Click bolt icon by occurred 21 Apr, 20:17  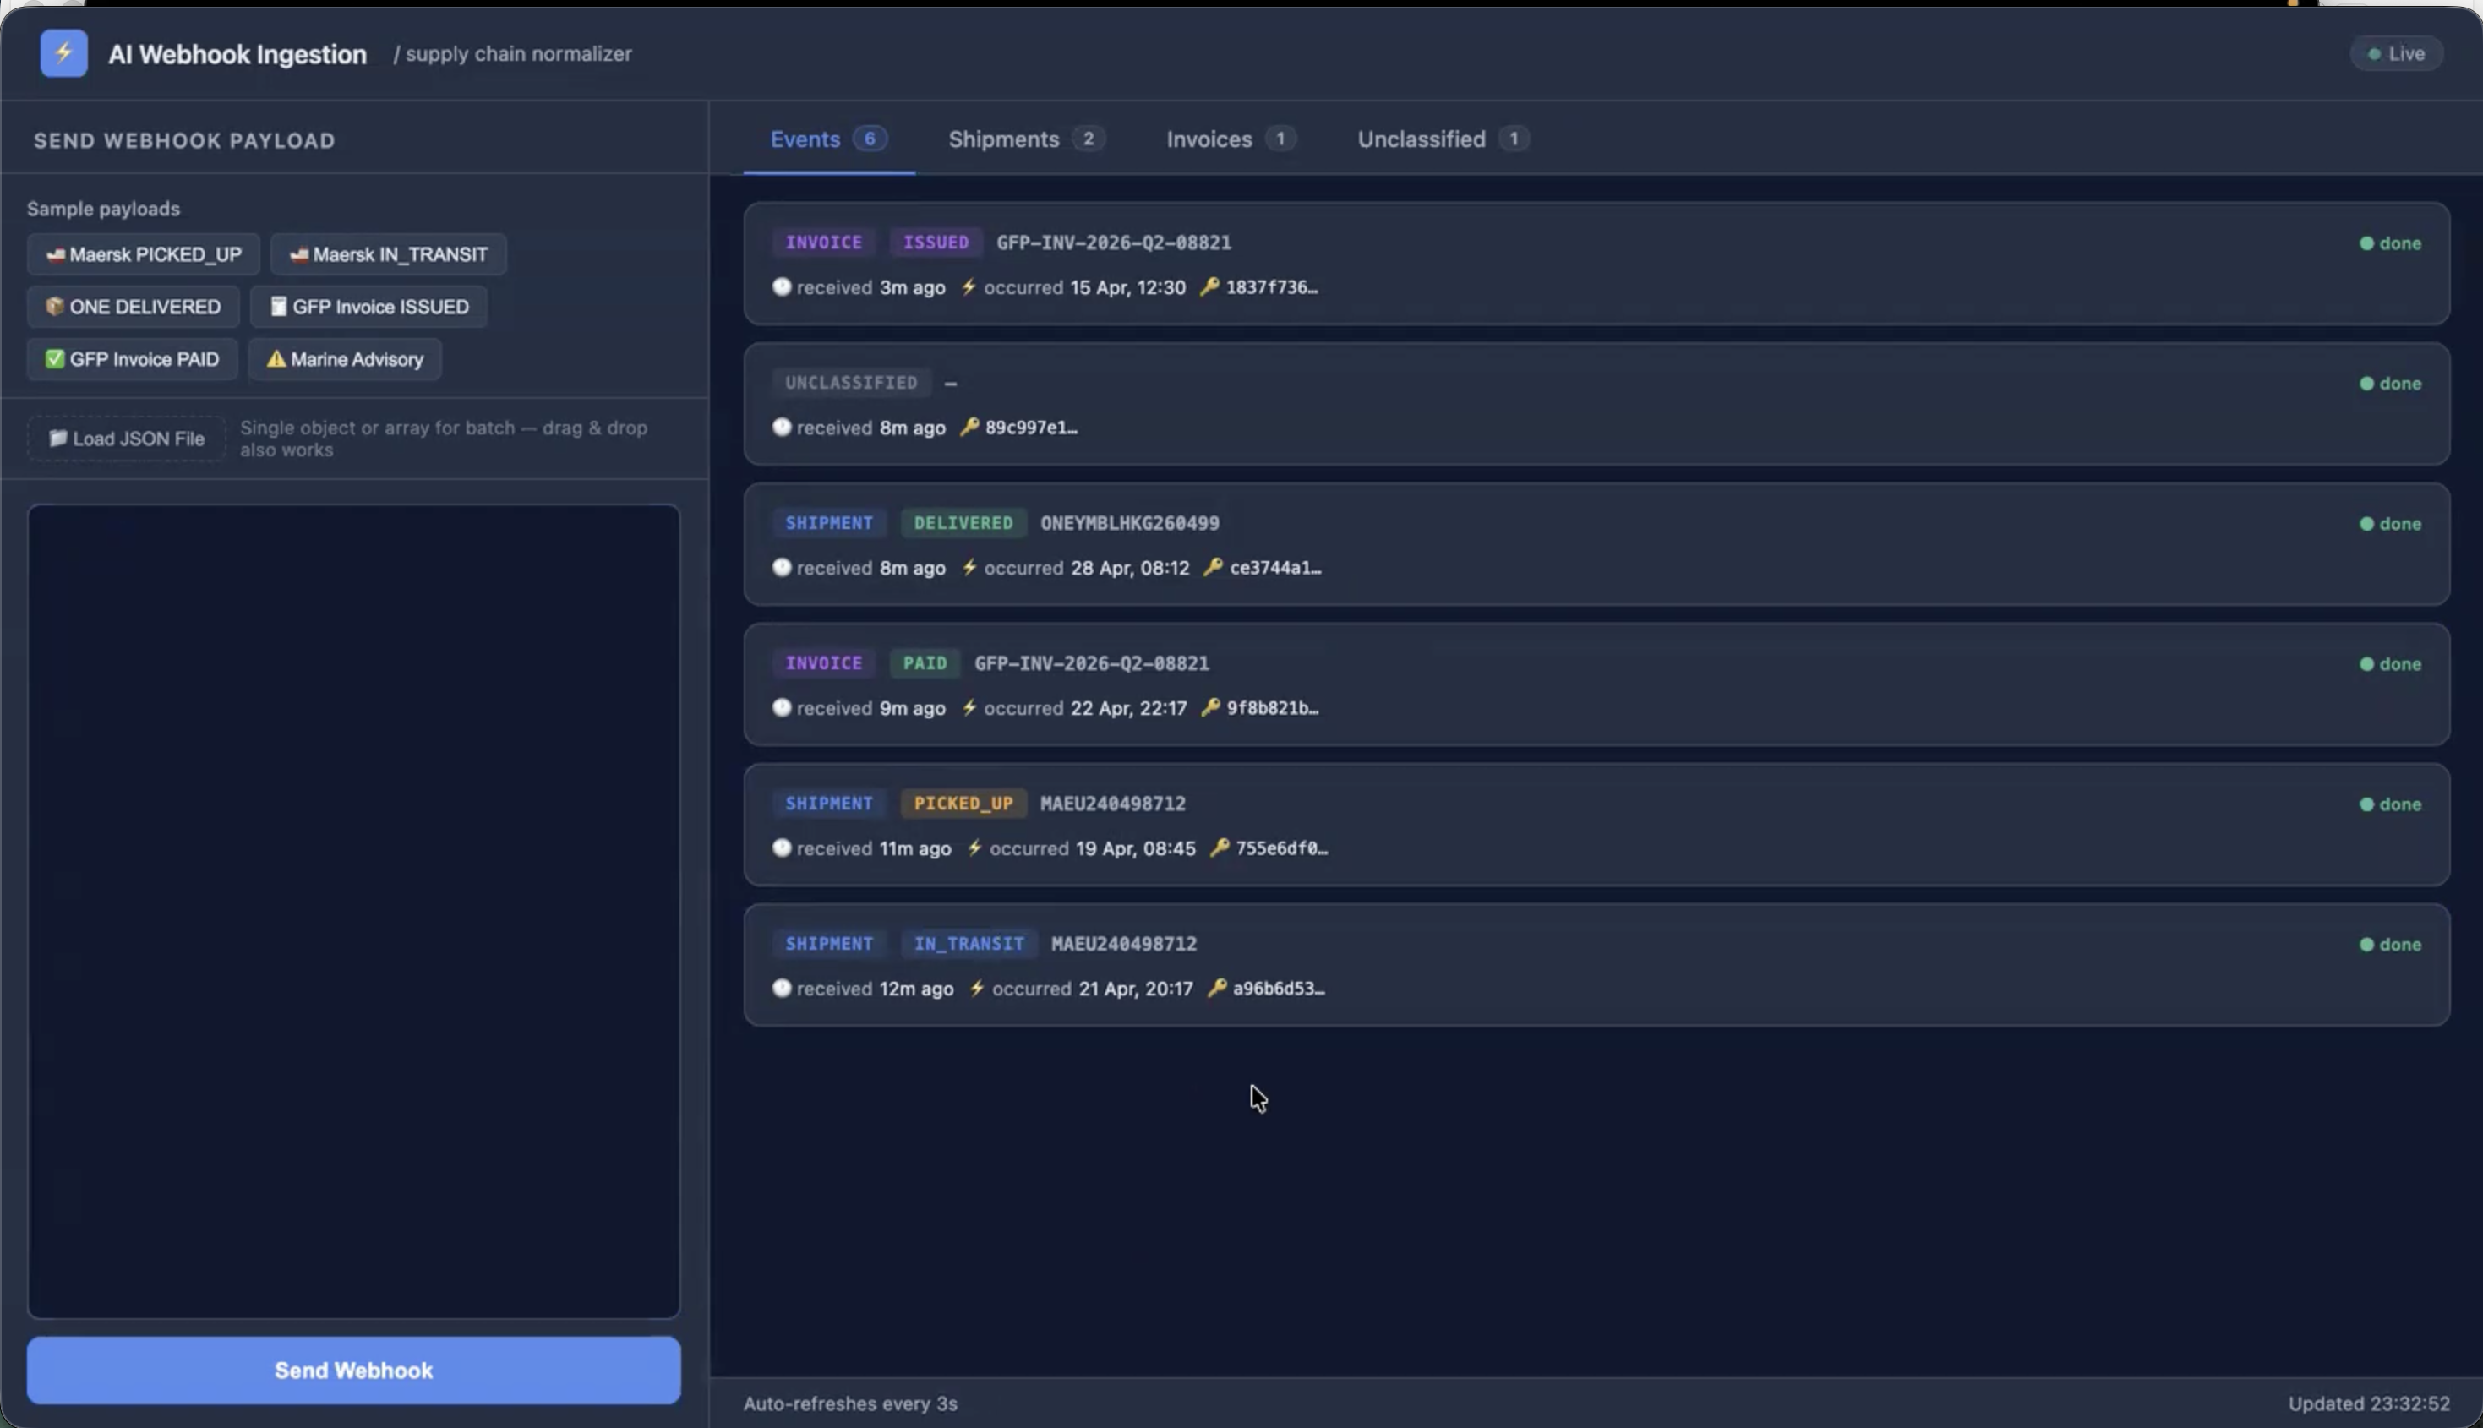pyautogui.click(x=977, y=988)
